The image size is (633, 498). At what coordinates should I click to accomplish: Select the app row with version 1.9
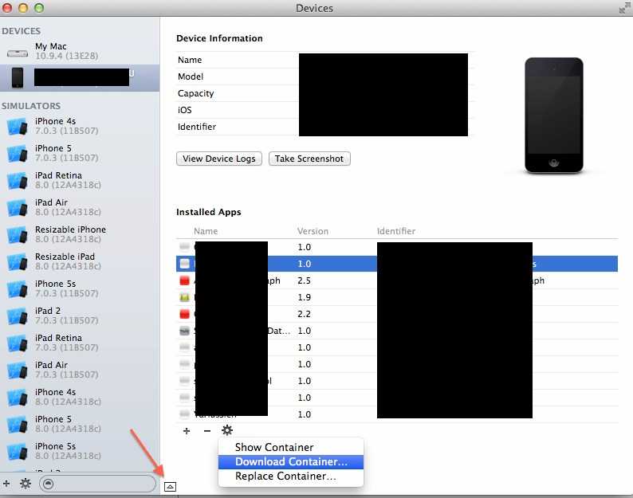397,297
